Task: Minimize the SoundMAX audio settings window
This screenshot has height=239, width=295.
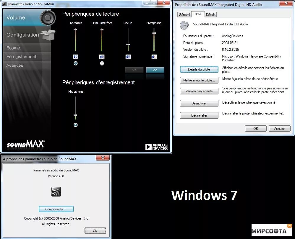Action: tap(147, 3)
